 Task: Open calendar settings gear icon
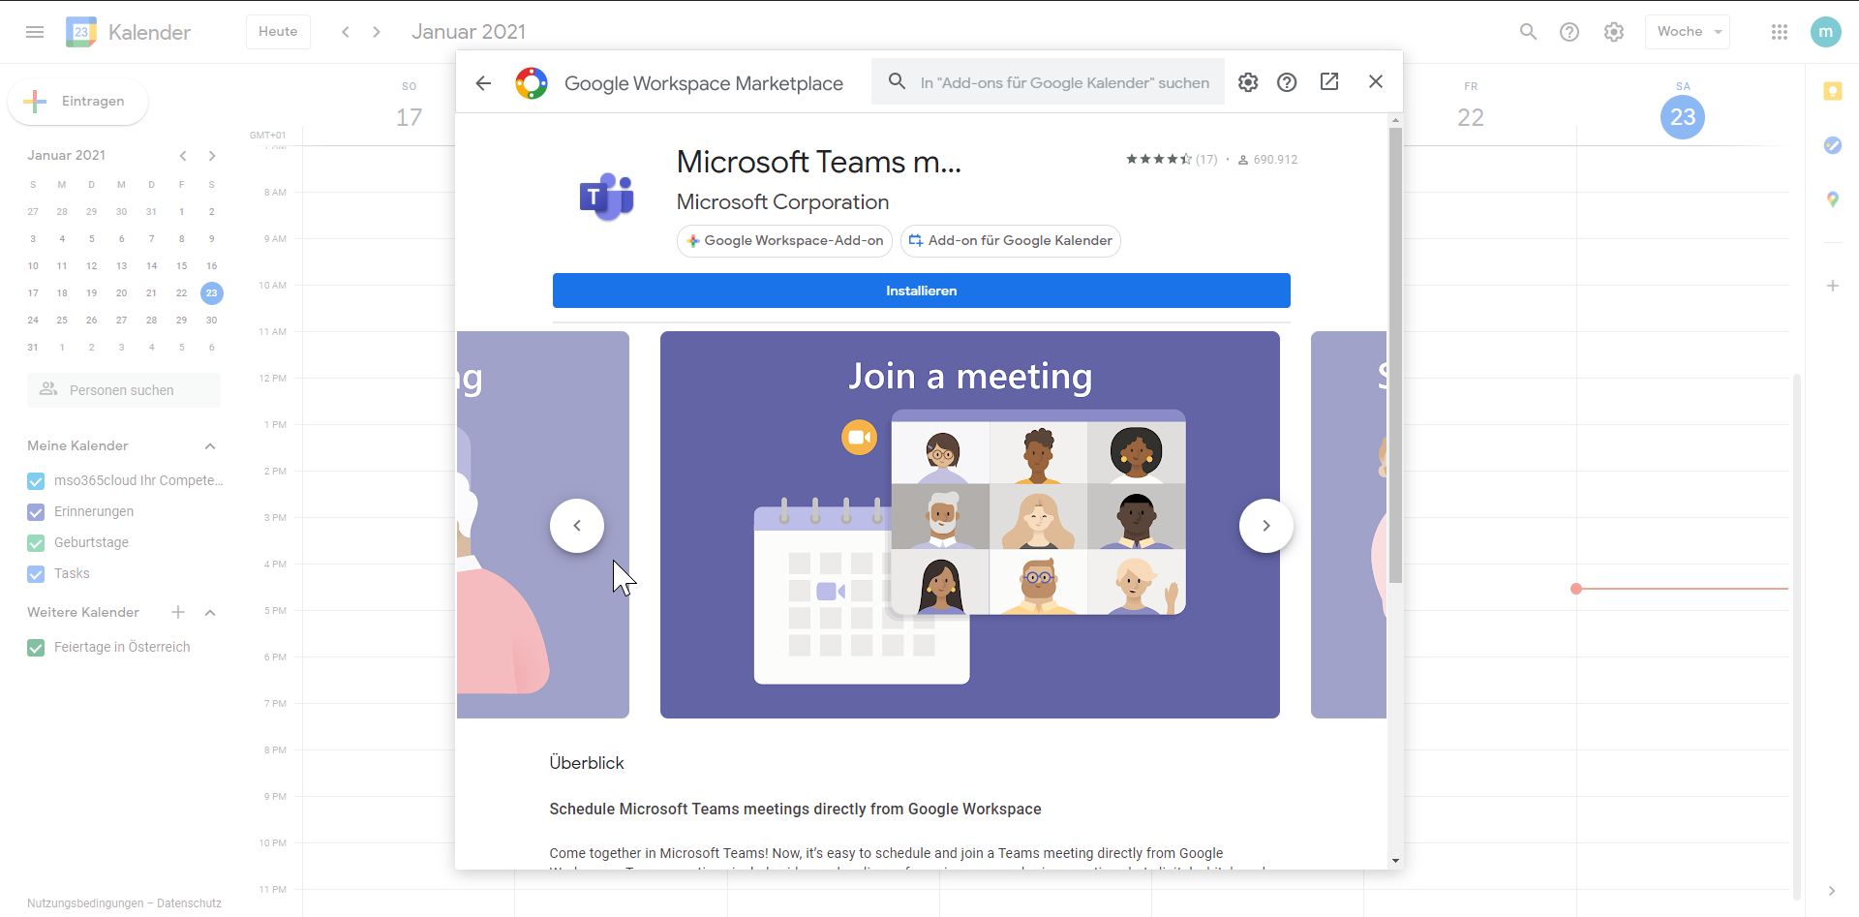click(x=1614, y=32)
